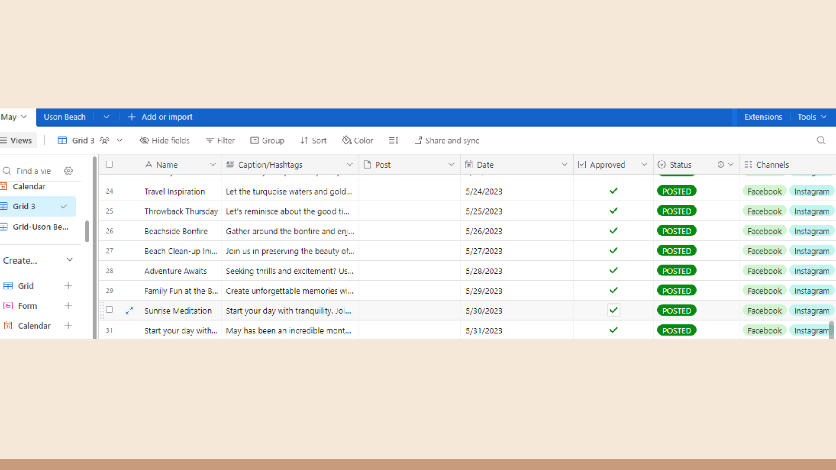
Task: Open the Date column dropdown arrow
Action: [564, 164]
